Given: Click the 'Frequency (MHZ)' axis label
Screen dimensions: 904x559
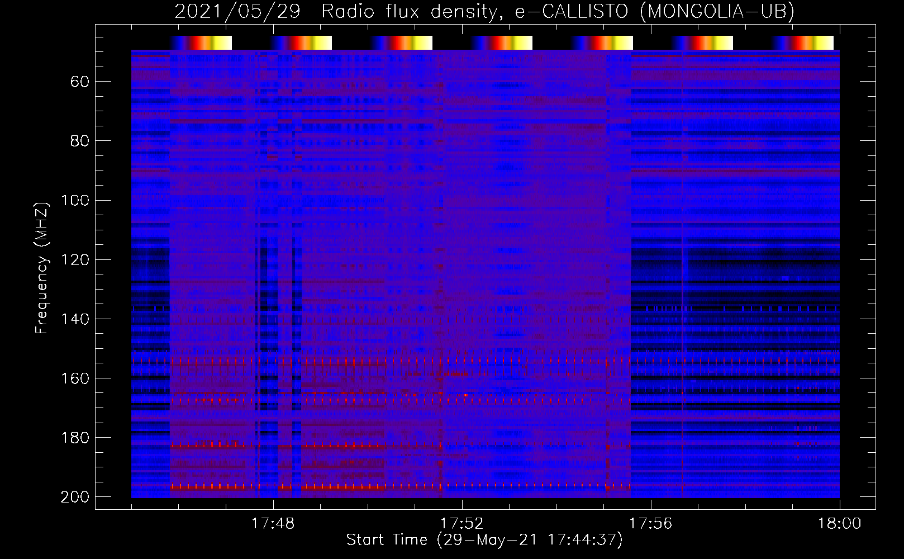Looking at the screenshot, I should tap(42, 268).
